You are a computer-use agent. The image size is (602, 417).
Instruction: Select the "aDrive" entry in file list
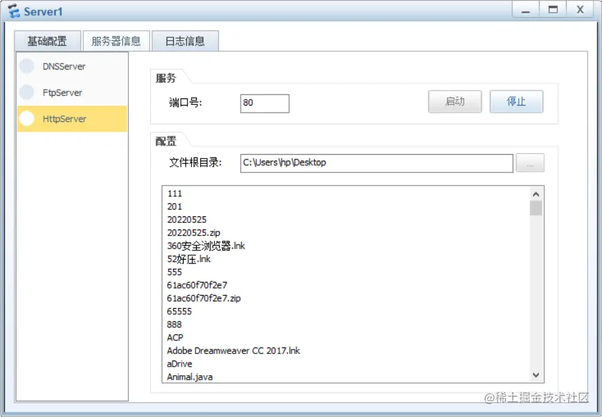pyautogui.click(x=180, y=364)
